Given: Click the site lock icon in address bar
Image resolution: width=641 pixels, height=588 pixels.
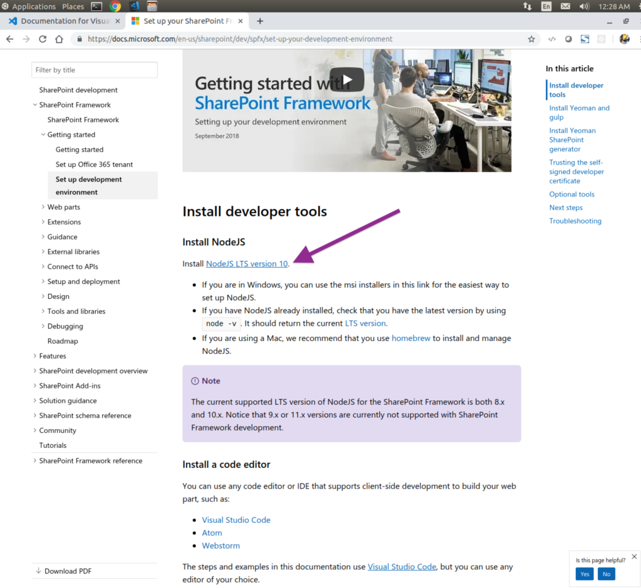Looking at the screenshot, I should (x=79, y=39).
